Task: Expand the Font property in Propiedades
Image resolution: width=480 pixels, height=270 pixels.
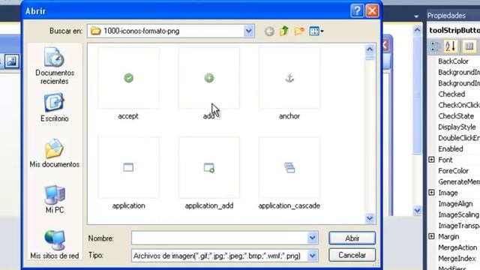Action: click(x=432, y=160)
